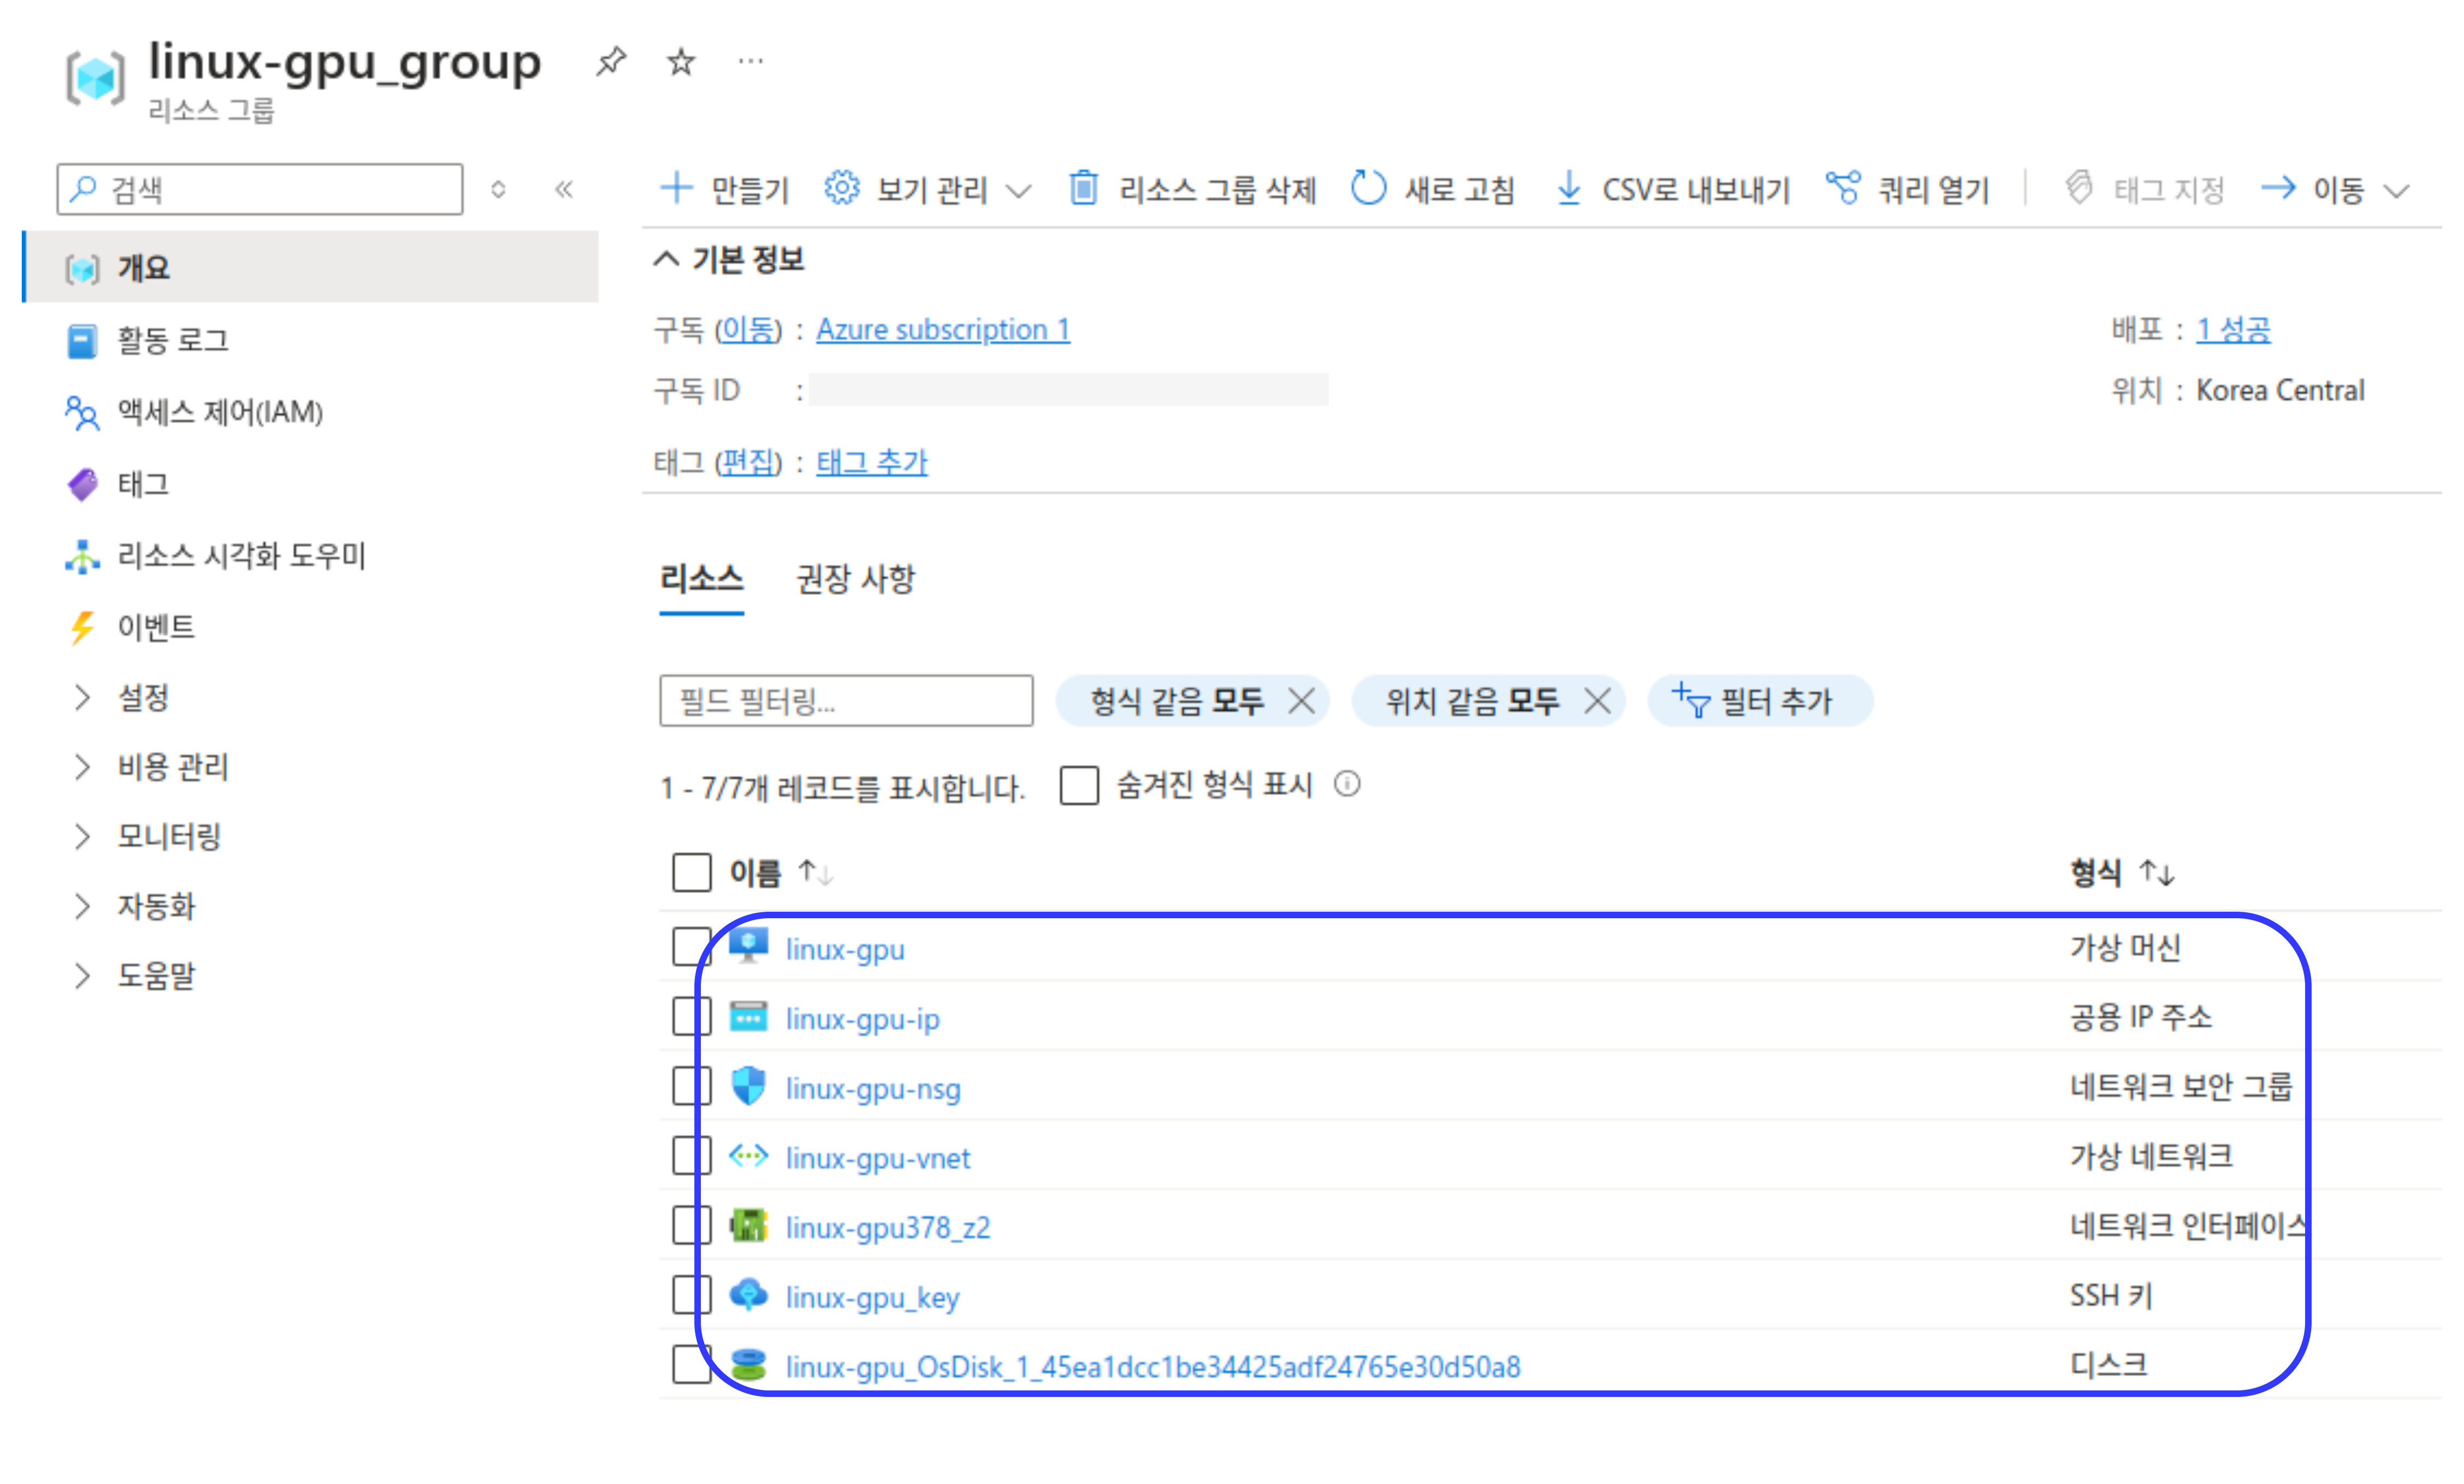Click 필터 추가 button
Viewport: 2464px width, 1484px height.
point(1759,701)
